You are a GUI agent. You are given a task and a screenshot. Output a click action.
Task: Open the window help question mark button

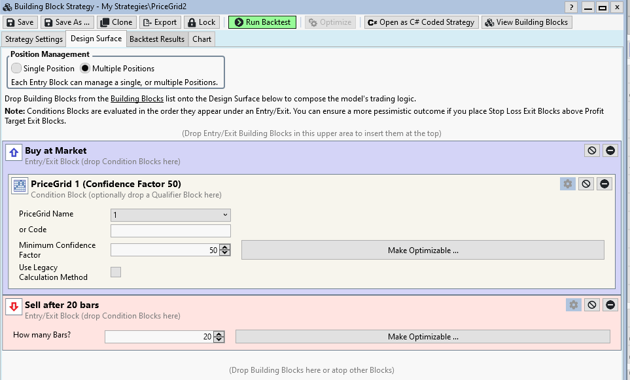point(571,7)
